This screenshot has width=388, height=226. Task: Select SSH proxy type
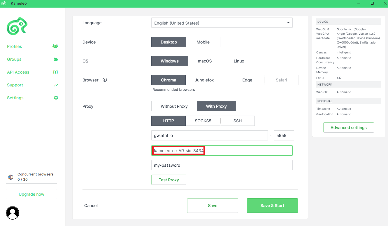pos(237,121)
